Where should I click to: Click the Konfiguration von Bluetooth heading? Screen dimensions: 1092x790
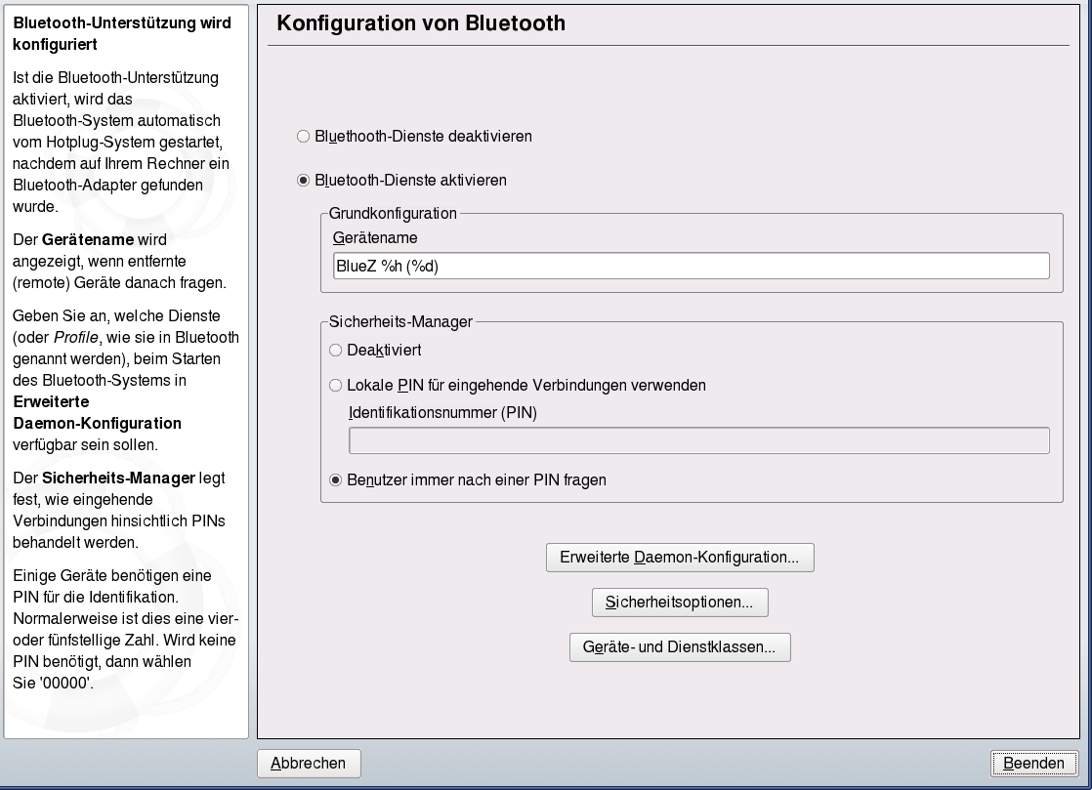[421, 23]
